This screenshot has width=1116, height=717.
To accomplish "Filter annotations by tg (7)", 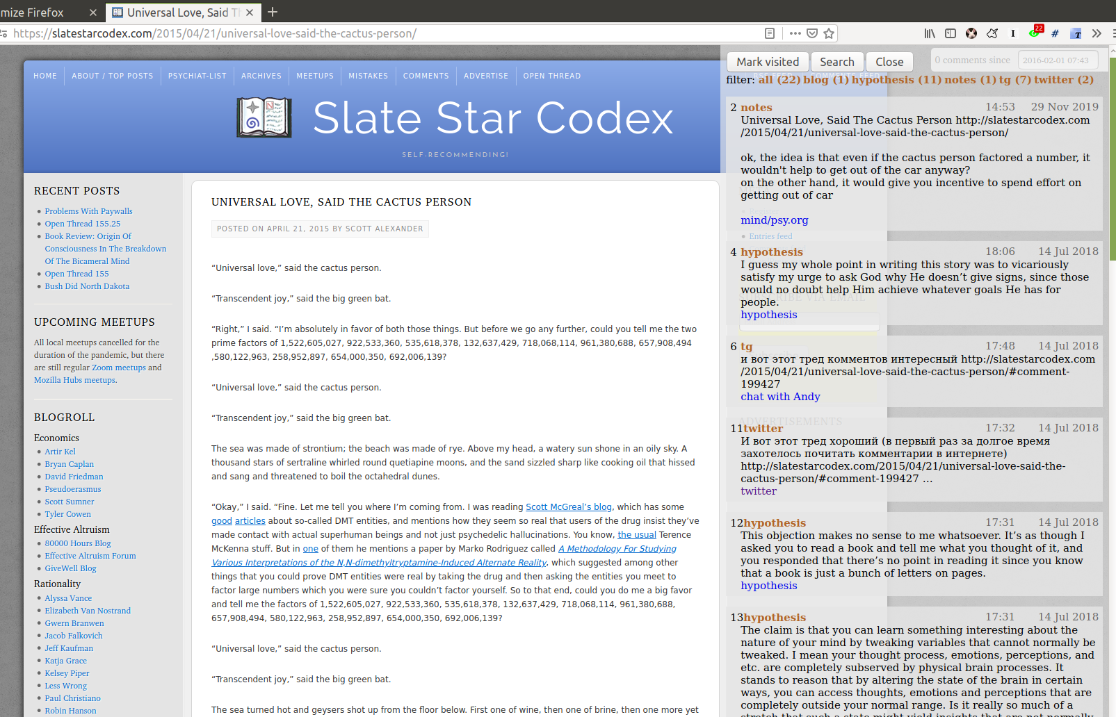I will pyautogui.click(x=1015, y=80).
